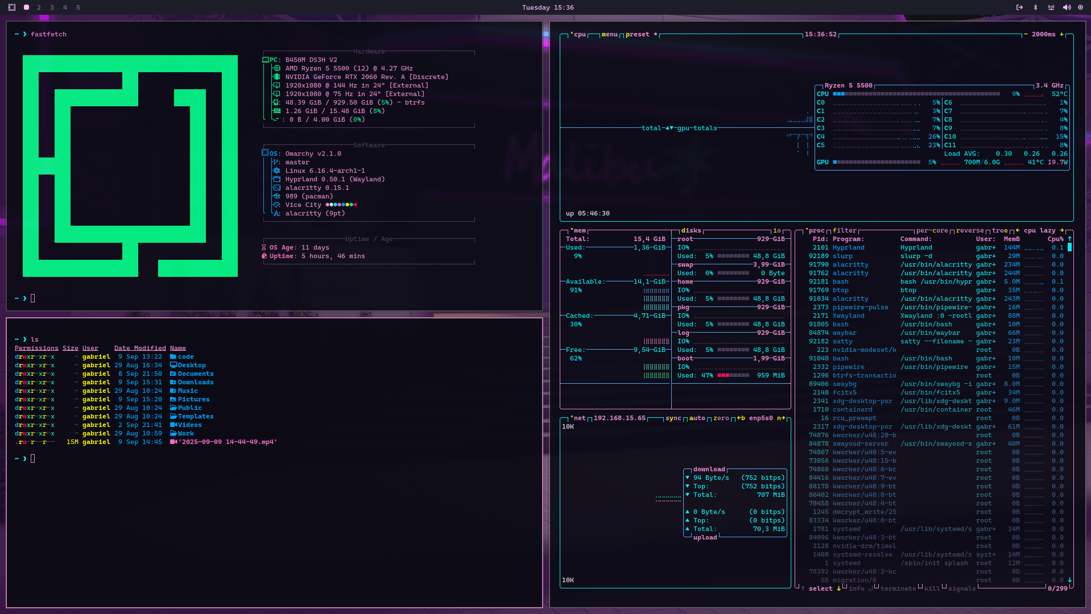
Task: Open the preset option in btop header
Action: point(637,34)
